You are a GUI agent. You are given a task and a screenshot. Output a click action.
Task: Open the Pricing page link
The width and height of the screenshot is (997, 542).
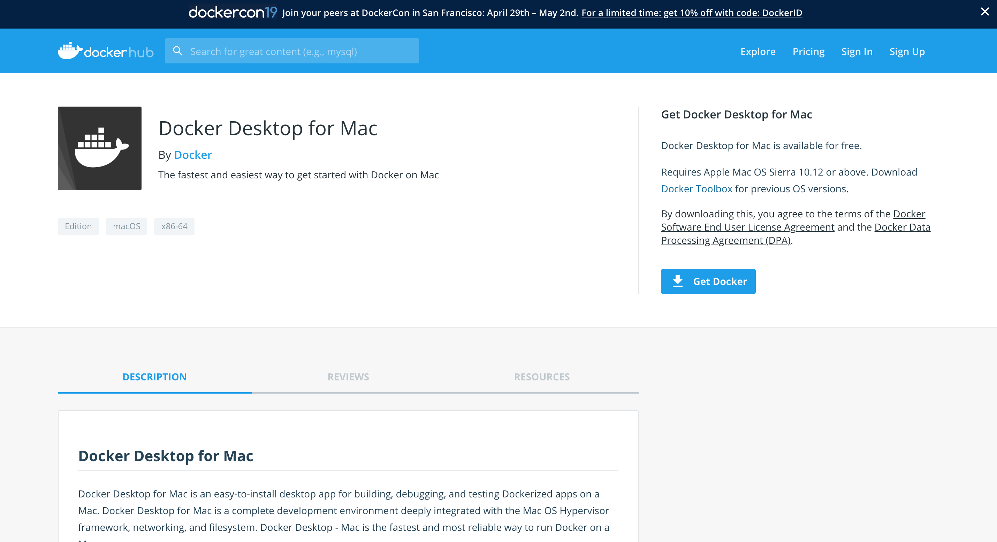[x=808, y=52]
